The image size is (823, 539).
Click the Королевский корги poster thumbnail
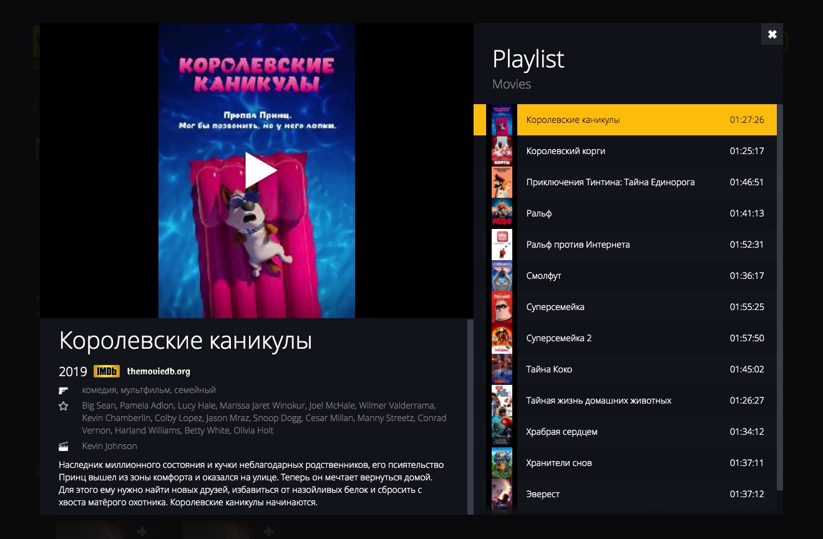point(502,151)
